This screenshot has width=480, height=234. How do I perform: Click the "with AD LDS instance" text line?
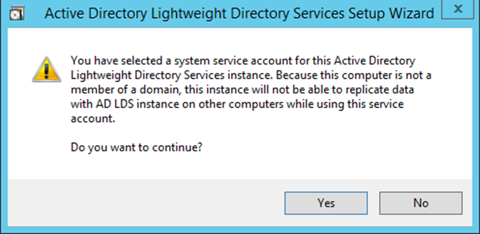coord(237,104)
